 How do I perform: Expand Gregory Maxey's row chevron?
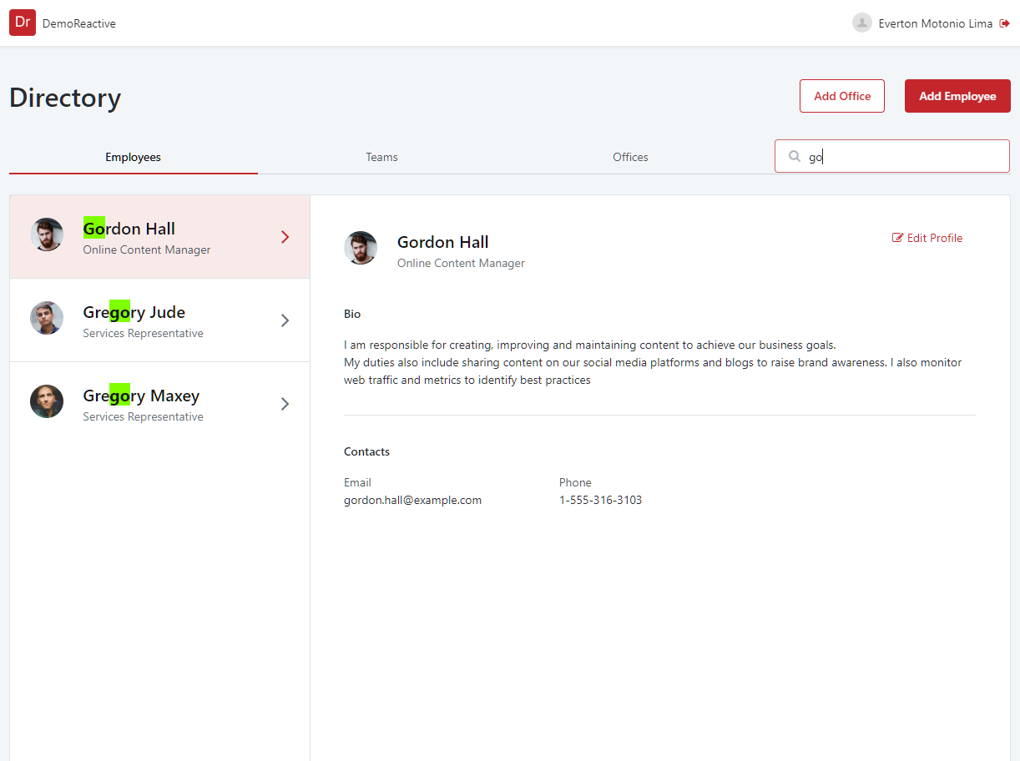[x=285, y=403]
